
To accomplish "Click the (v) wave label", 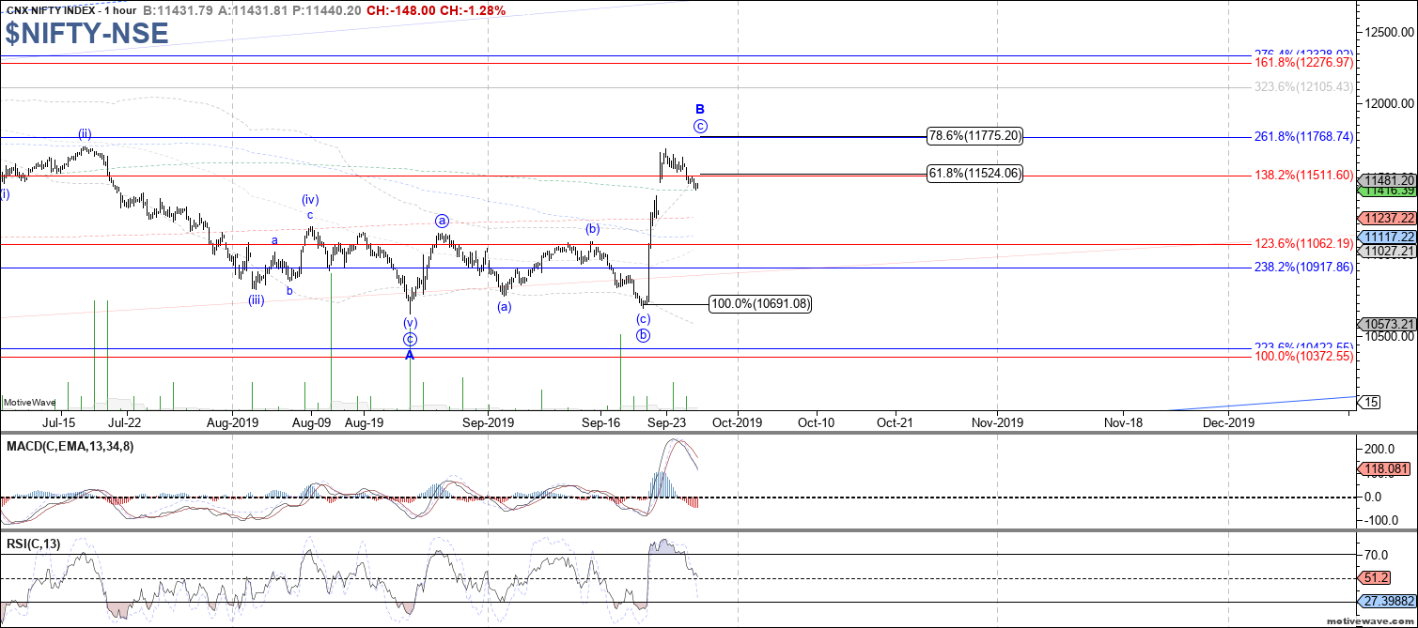I will [410, 323].
